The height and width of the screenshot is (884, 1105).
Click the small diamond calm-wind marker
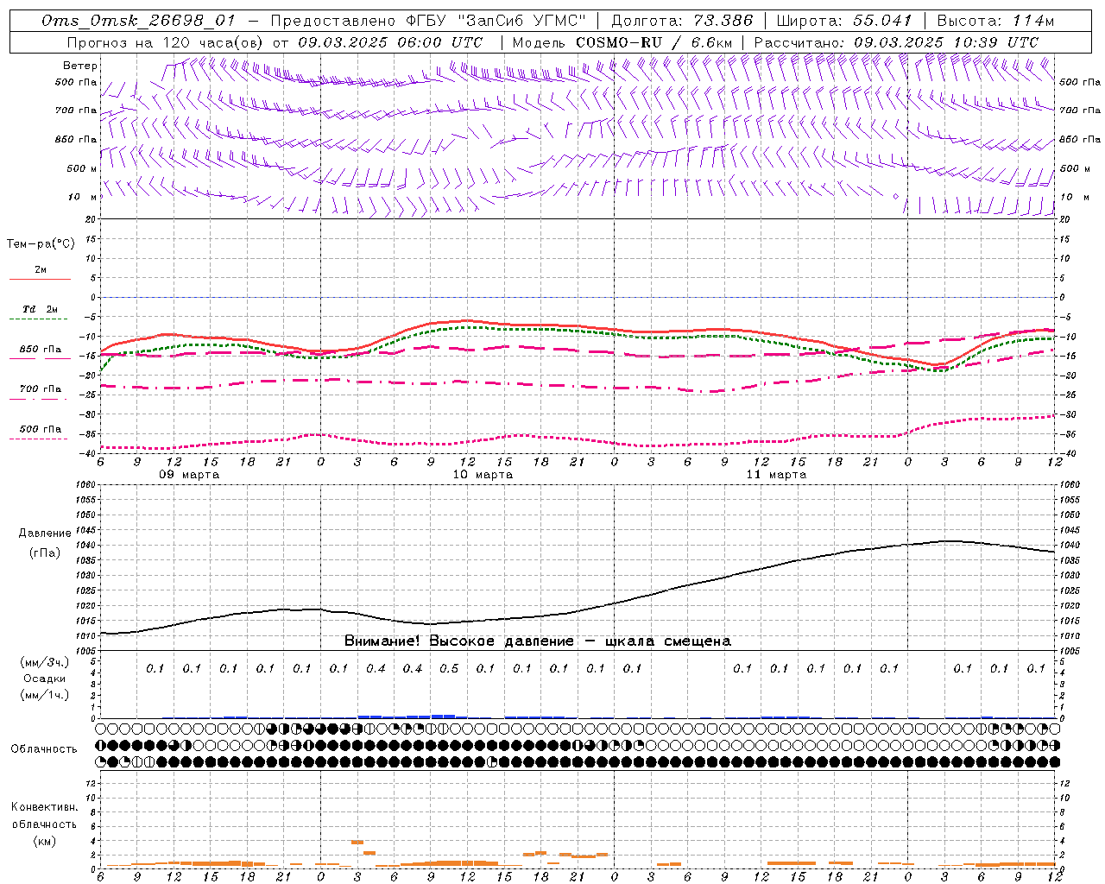(x=896, y=197)
